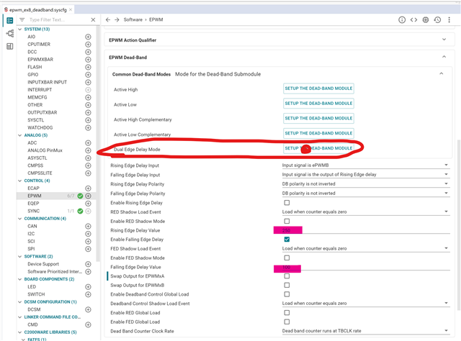Image resolution: width=461 pixels, height=341 pixels.
Task: Enable the Swap Output for EPWMxA checkbox
Action: [x=287, y=276]
